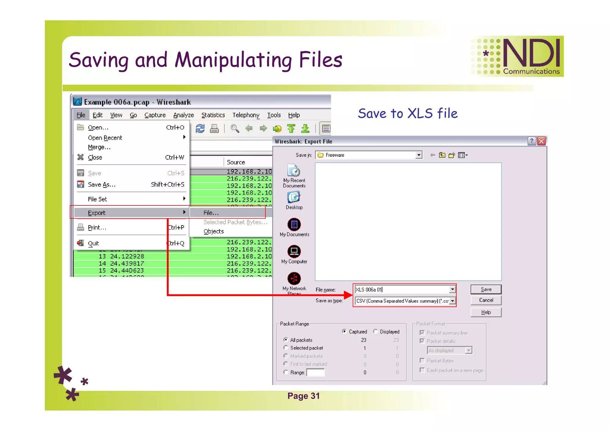The image size is (609, 431).
Task: Click the go to first packet icon
Action: 291,129
